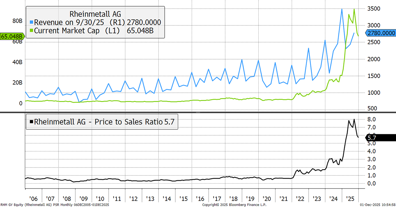Click the RHM GY Equity footer text
396x207 pixels.
[54, 205]
